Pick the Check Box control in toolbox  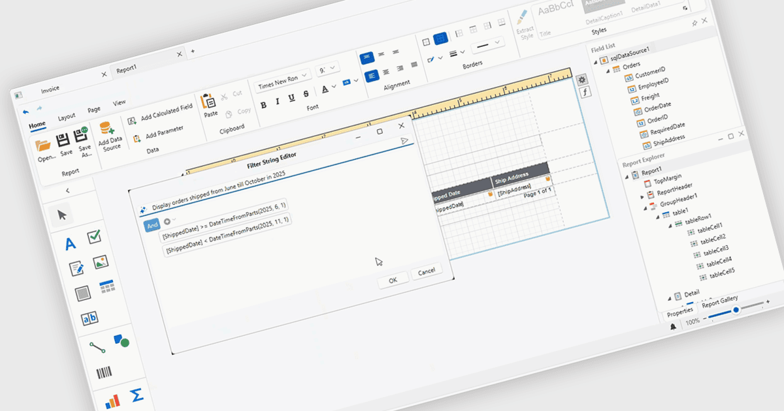pyautogui.click(x=95, y=236)
